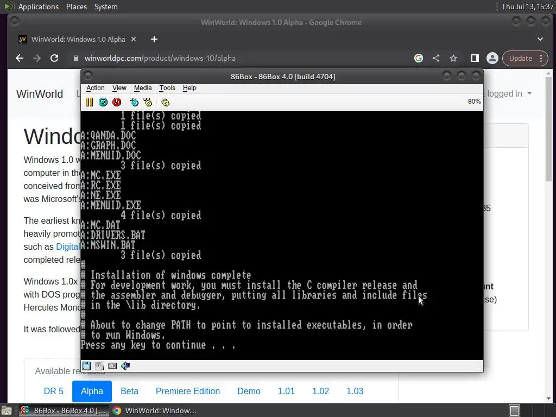The image size is (556, 417).
Task: Open Applications menu in top panel
Action: click(39, 7)
